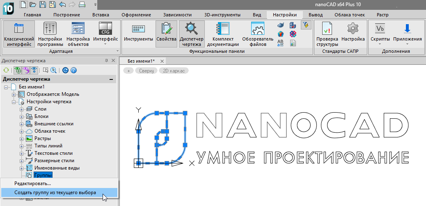Open Настройки программы
426x206 pixels.
[50, 34]
